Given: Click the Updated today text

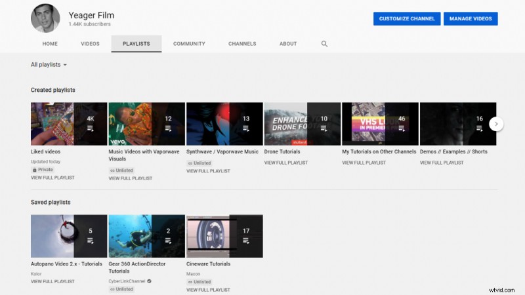Looking at the screenshot, I should coord(45,161).
